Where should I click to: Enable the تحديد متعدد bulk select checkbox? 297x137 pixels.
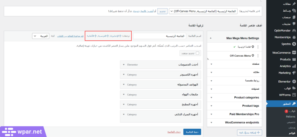pyautogui.click(x=198, y=53)
